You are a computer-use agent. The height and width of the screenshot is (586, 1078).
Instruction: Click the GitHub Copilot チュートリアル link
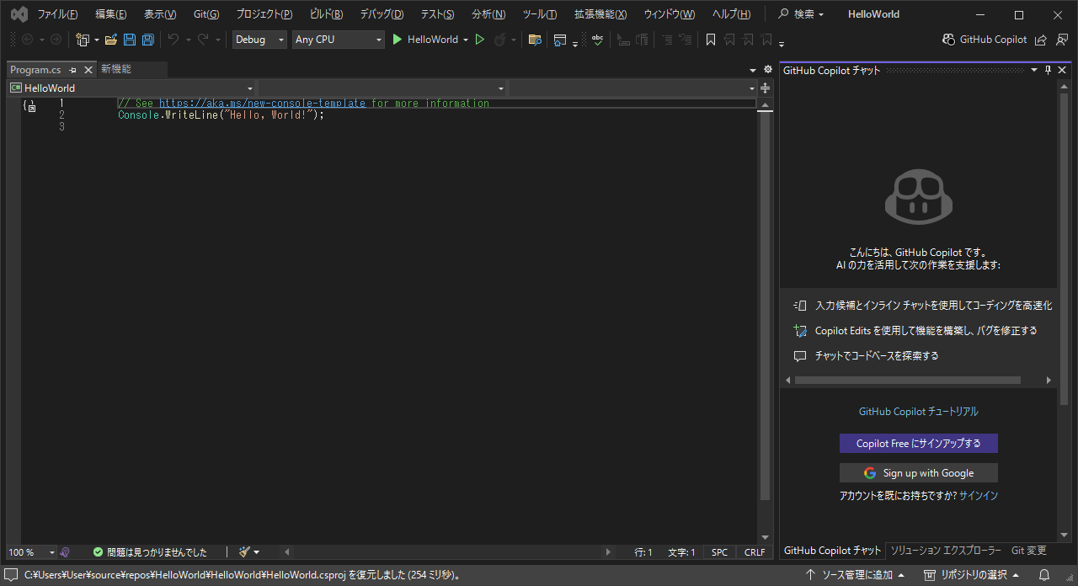coord(918,412)
